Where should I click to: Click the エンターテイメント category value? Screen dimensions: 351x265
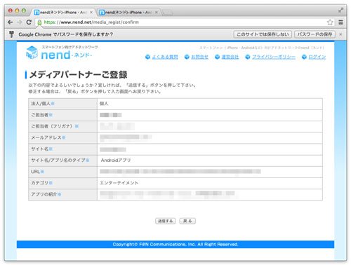(x=119, y=183)
